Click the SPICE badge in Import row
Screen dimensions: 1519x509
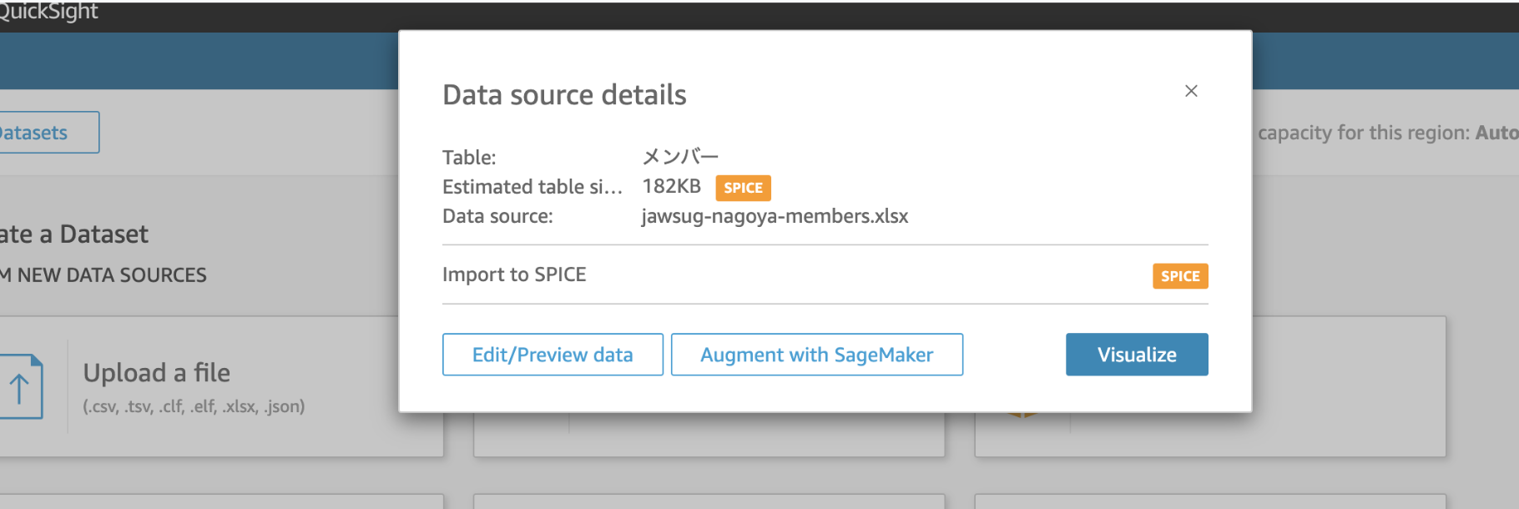(1179, 276)
